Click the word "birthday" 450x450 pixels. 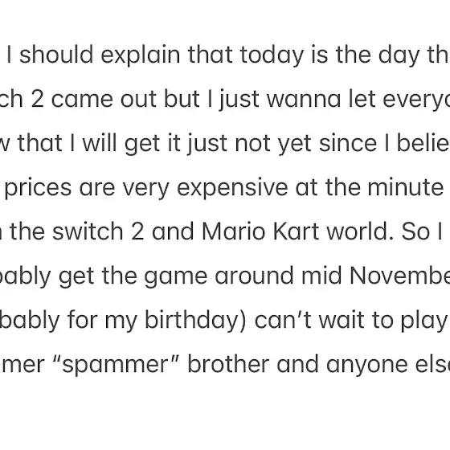tap(195, 321)
